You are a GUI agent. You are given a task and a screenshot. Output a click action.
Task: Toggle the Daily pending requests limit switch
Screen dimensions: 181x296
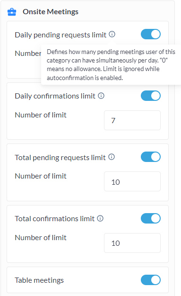coord(151,34)
